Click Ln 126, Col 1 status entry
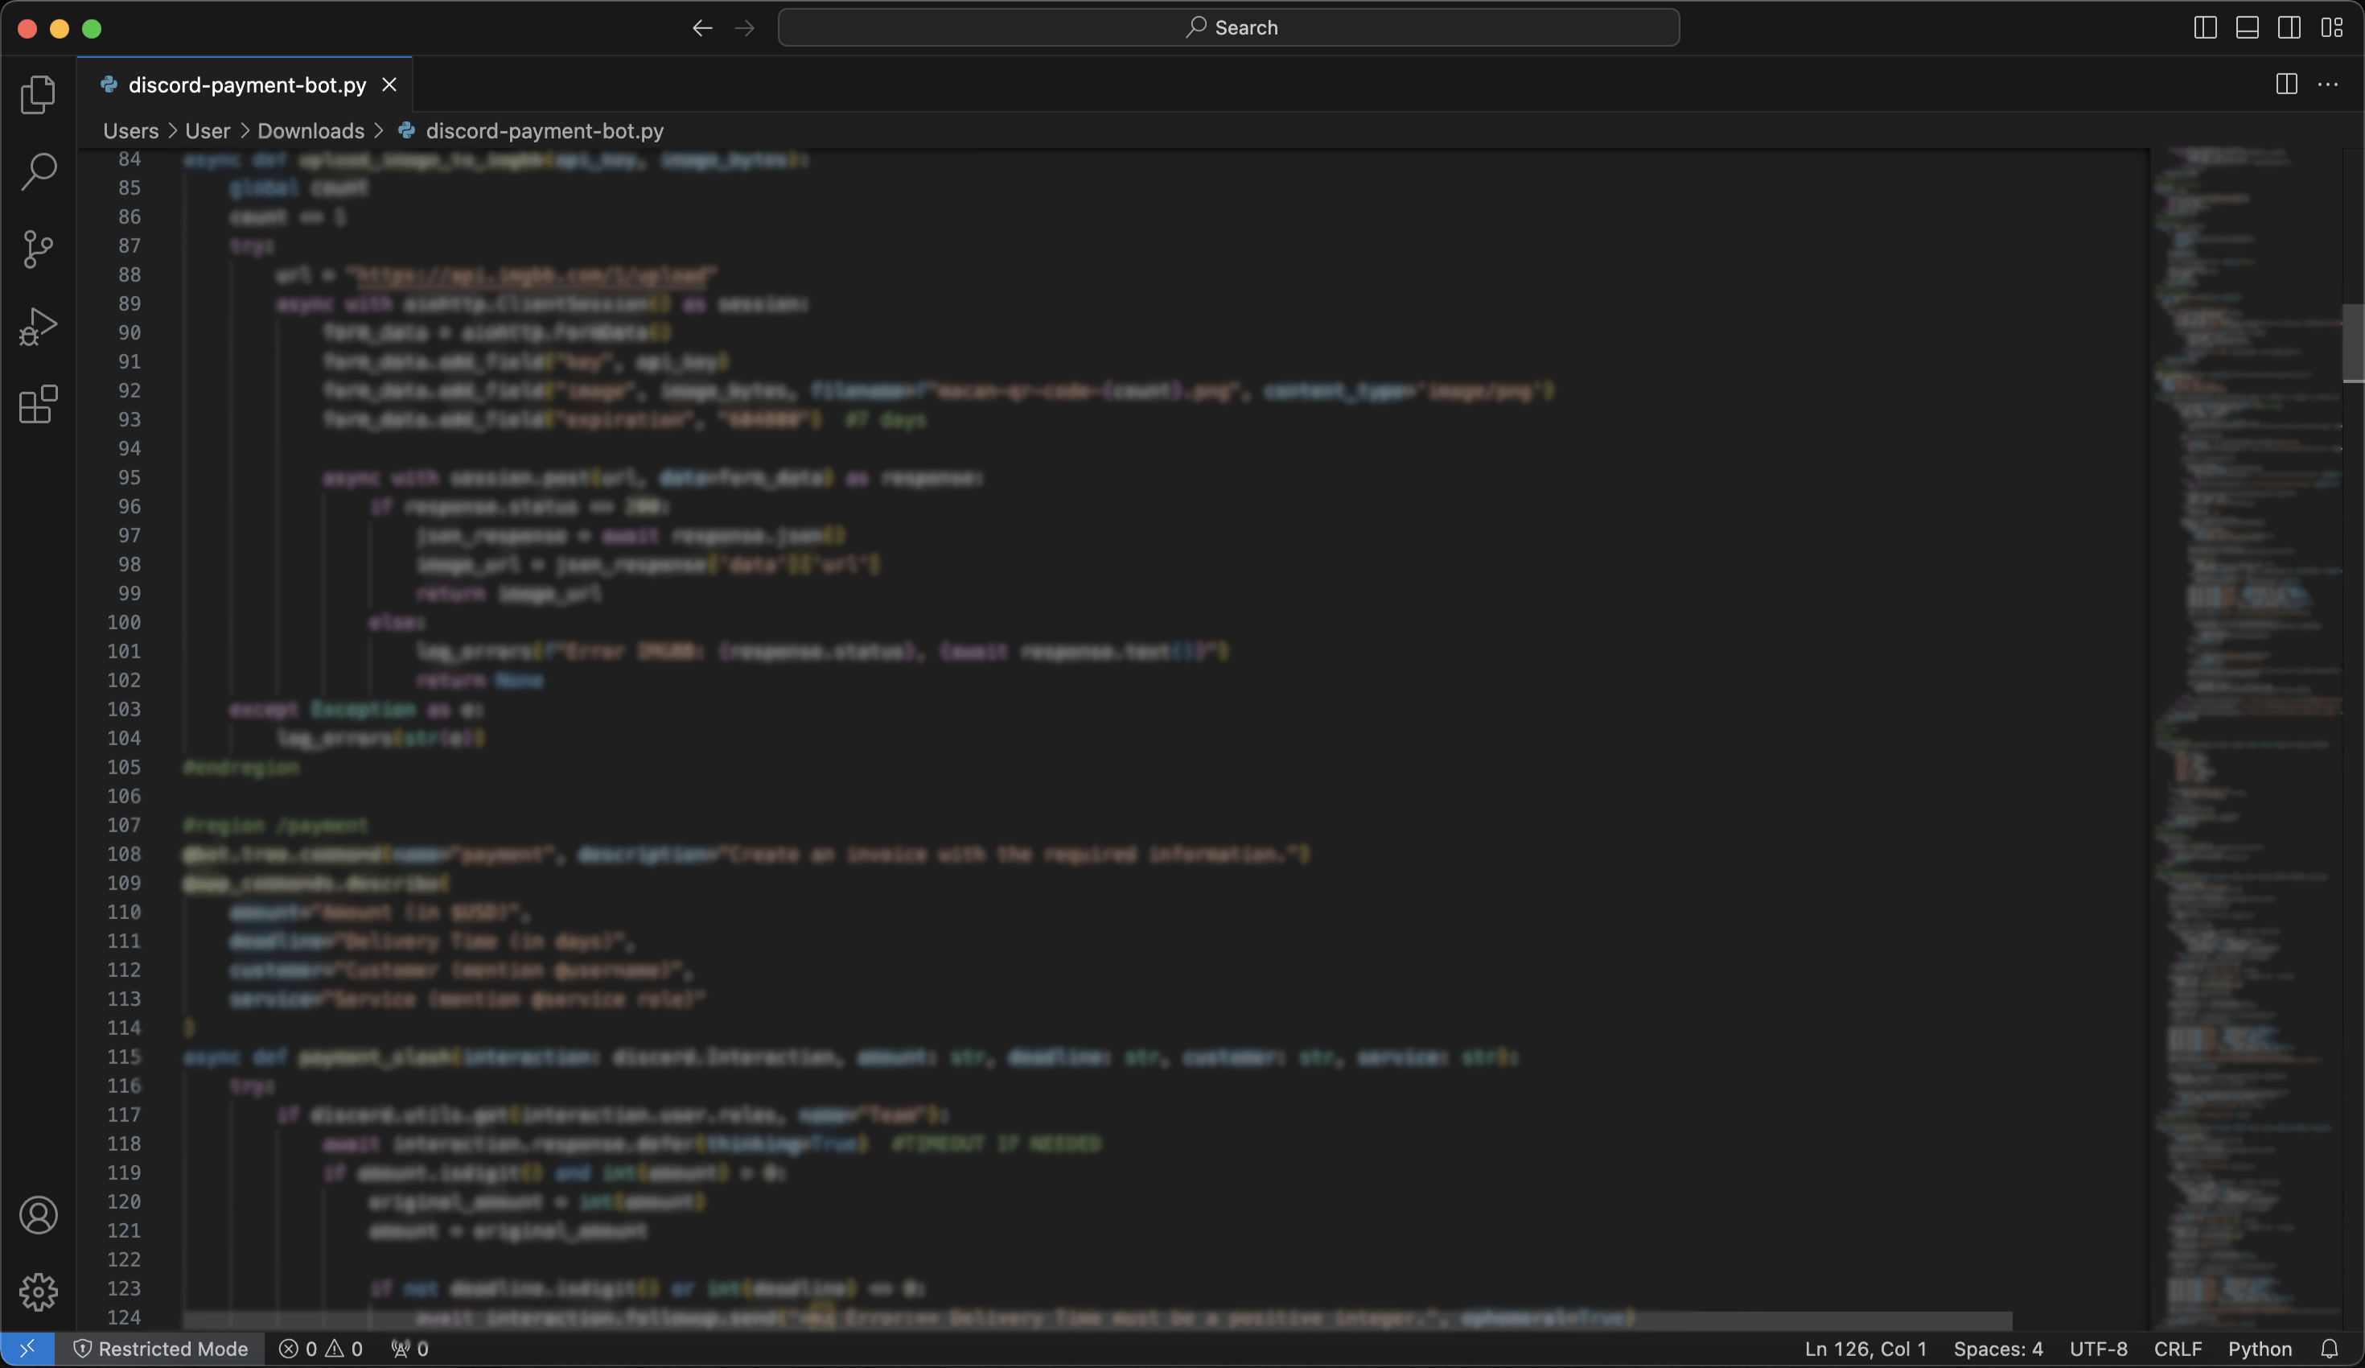The width and height of the screenshot is (2365, 1368). point(1865,1348)
